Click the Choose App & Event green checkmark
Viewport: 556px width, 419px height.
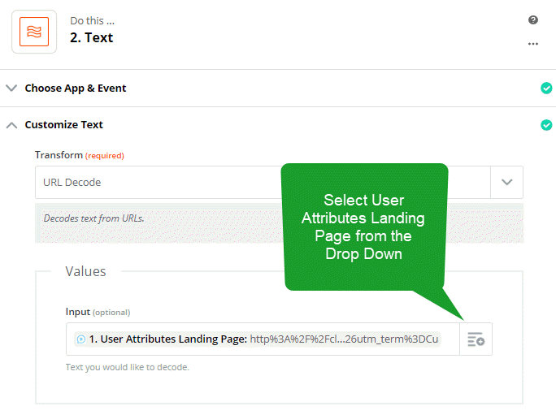pos(546,89)
